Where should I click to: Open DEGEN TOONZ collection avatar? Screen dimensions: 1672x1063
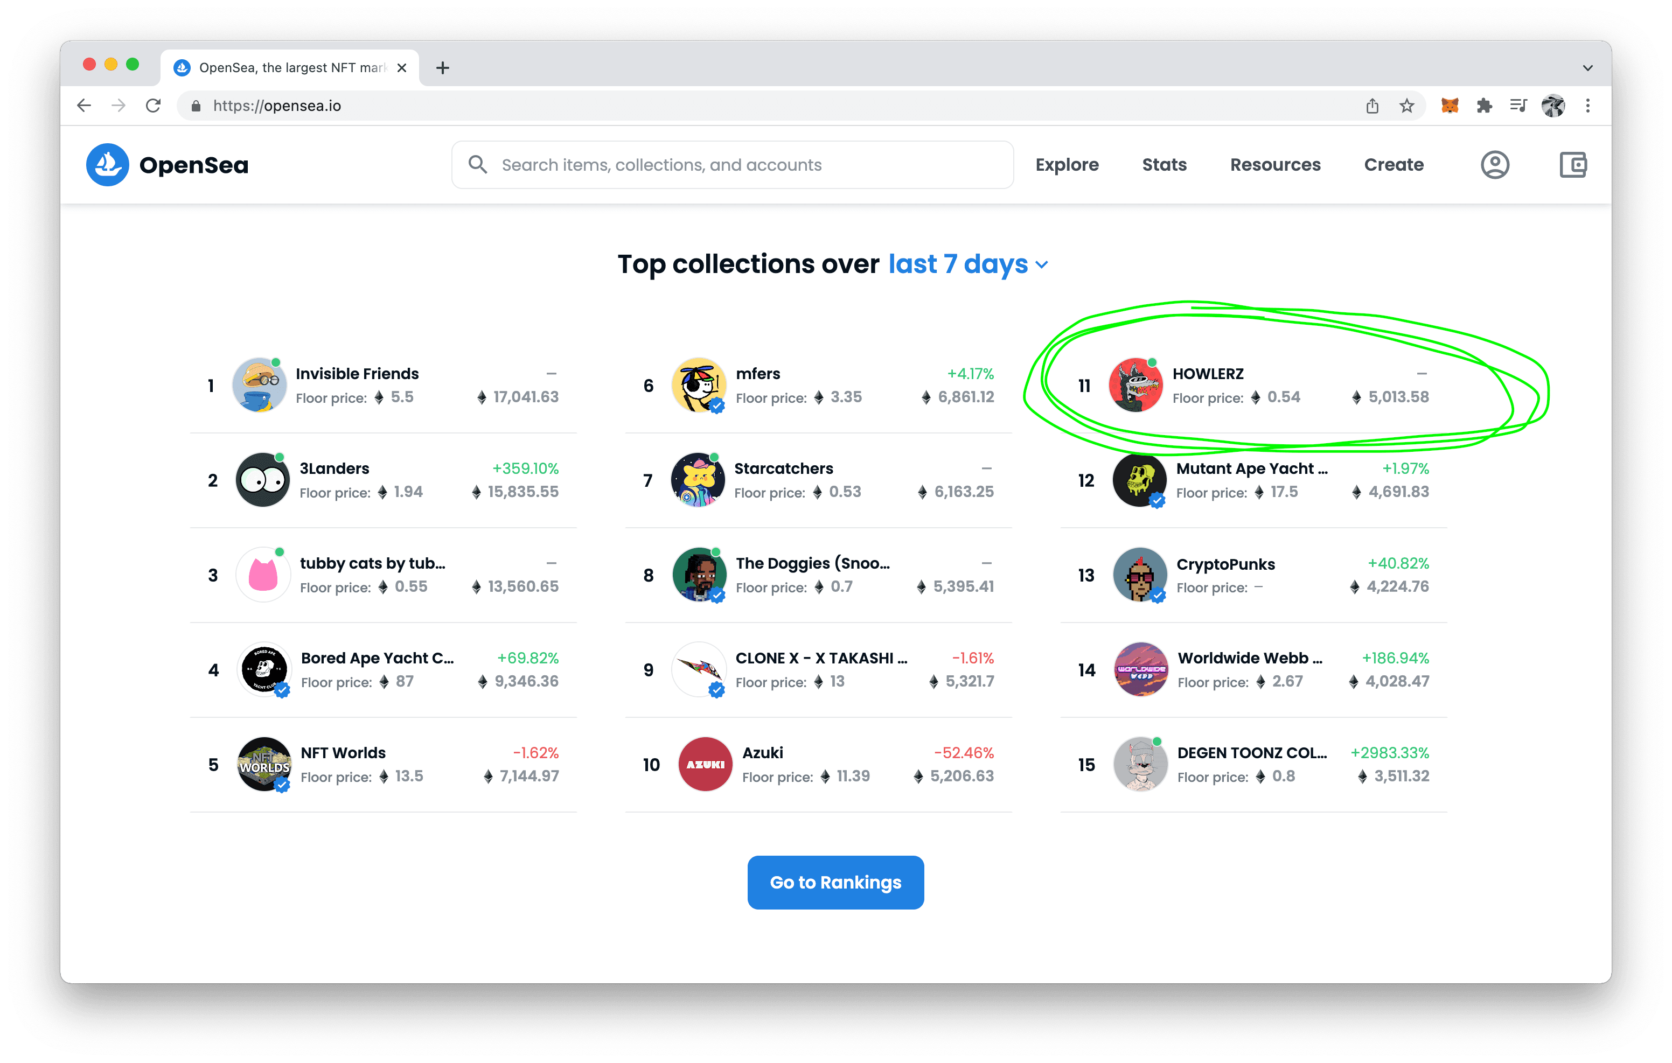coord(1140,765)
